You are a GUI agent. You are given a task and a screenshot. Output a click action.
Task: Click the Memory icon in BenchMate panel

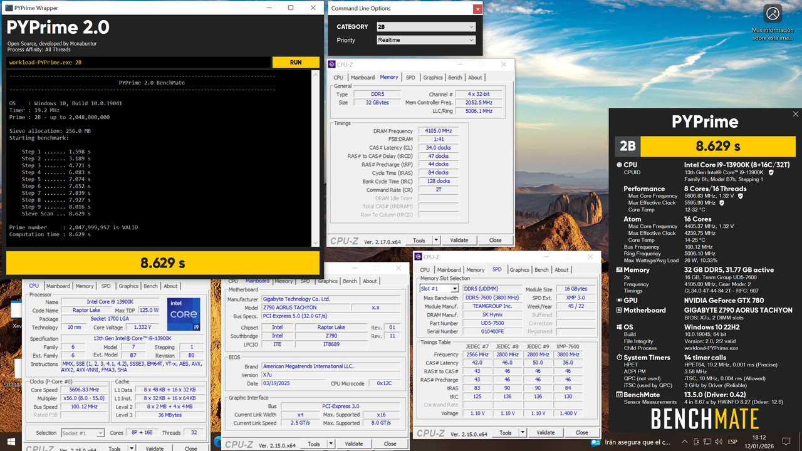click(x=619, y=270)
